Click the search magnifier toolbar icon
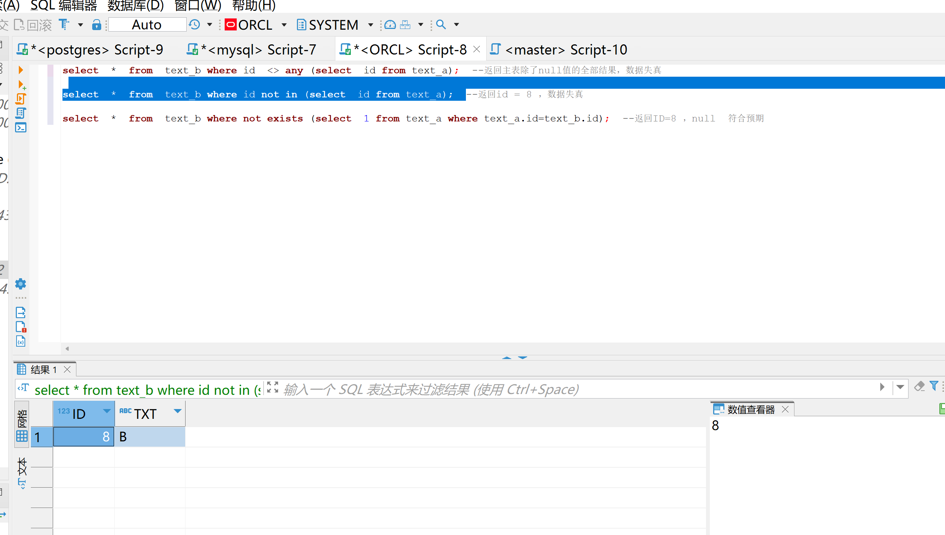 point(441,25)
